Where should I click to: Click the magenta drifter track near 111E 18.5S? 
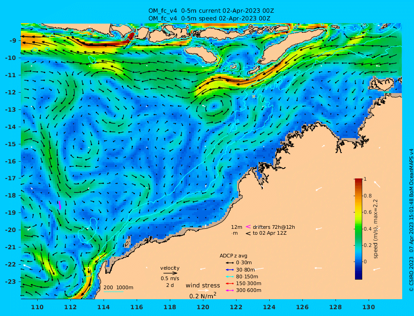coord(60,205)
